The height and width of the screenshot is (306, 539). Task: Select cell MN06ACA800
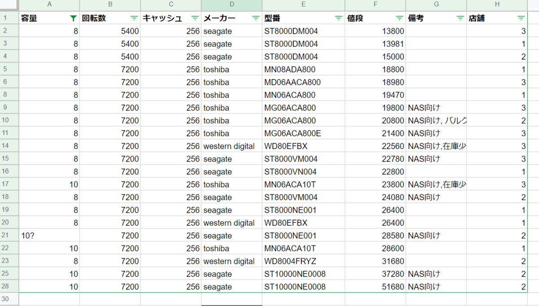304,95
